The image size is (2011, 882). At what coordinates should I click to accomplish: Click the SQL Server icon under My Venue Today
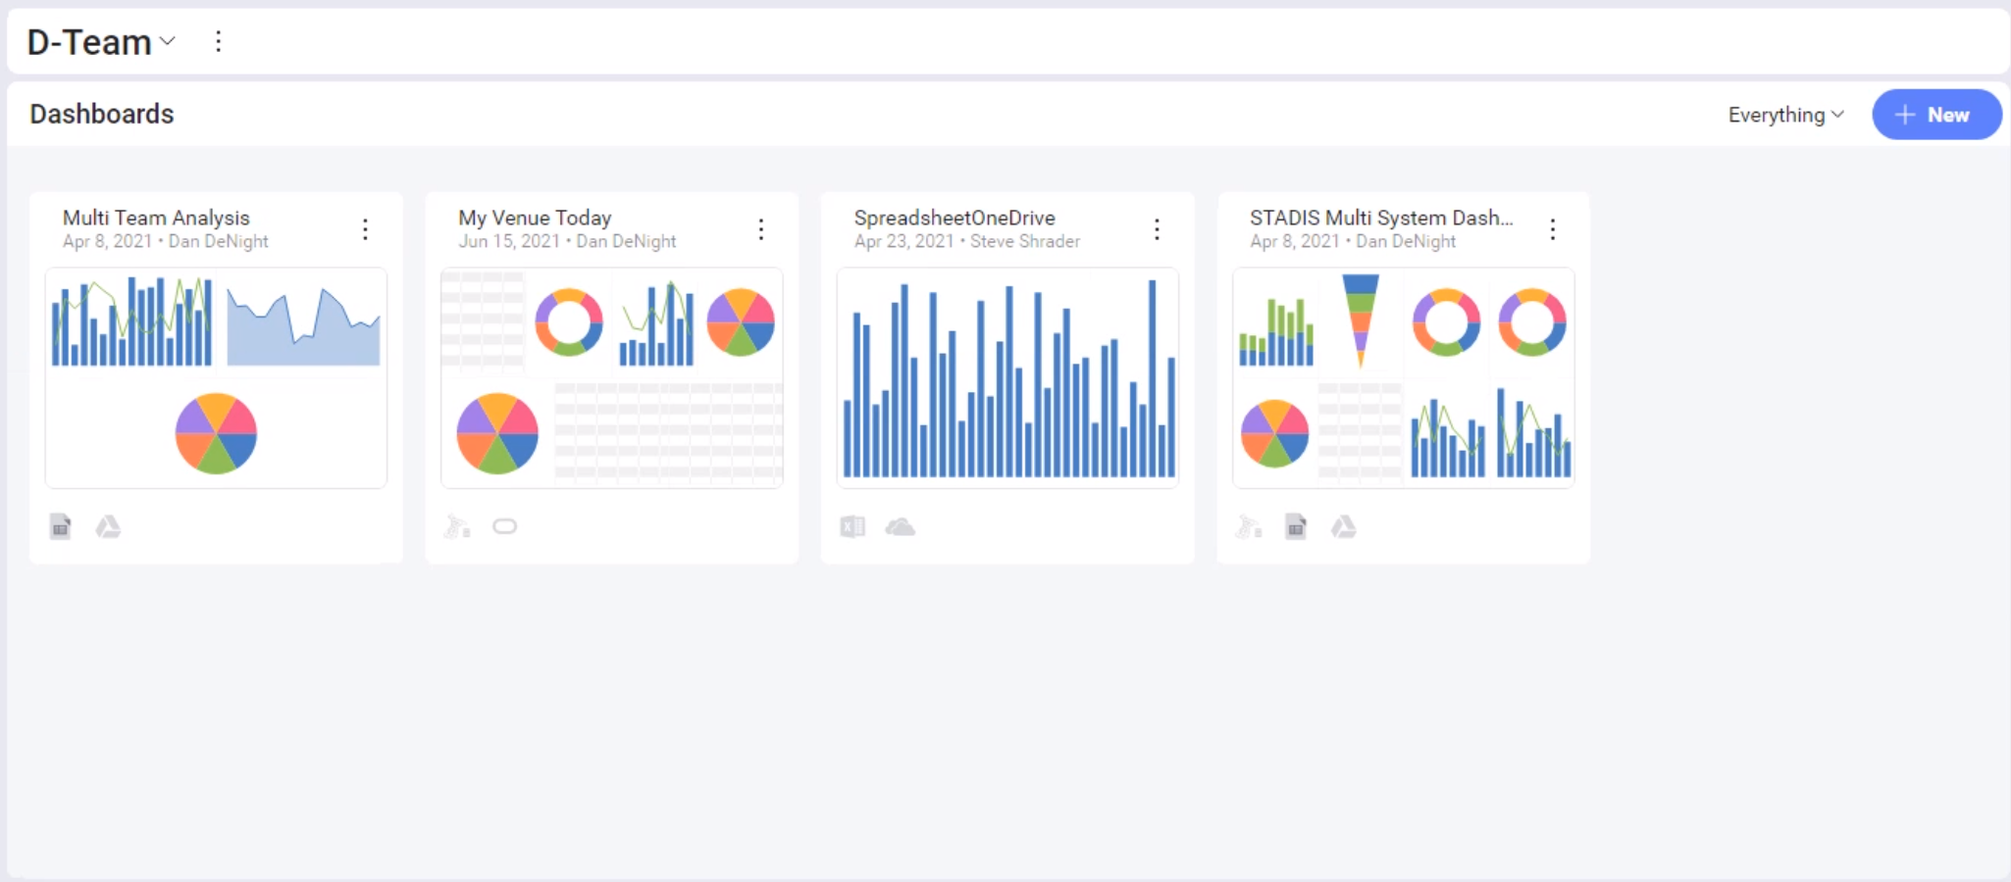tap(457, 527)
